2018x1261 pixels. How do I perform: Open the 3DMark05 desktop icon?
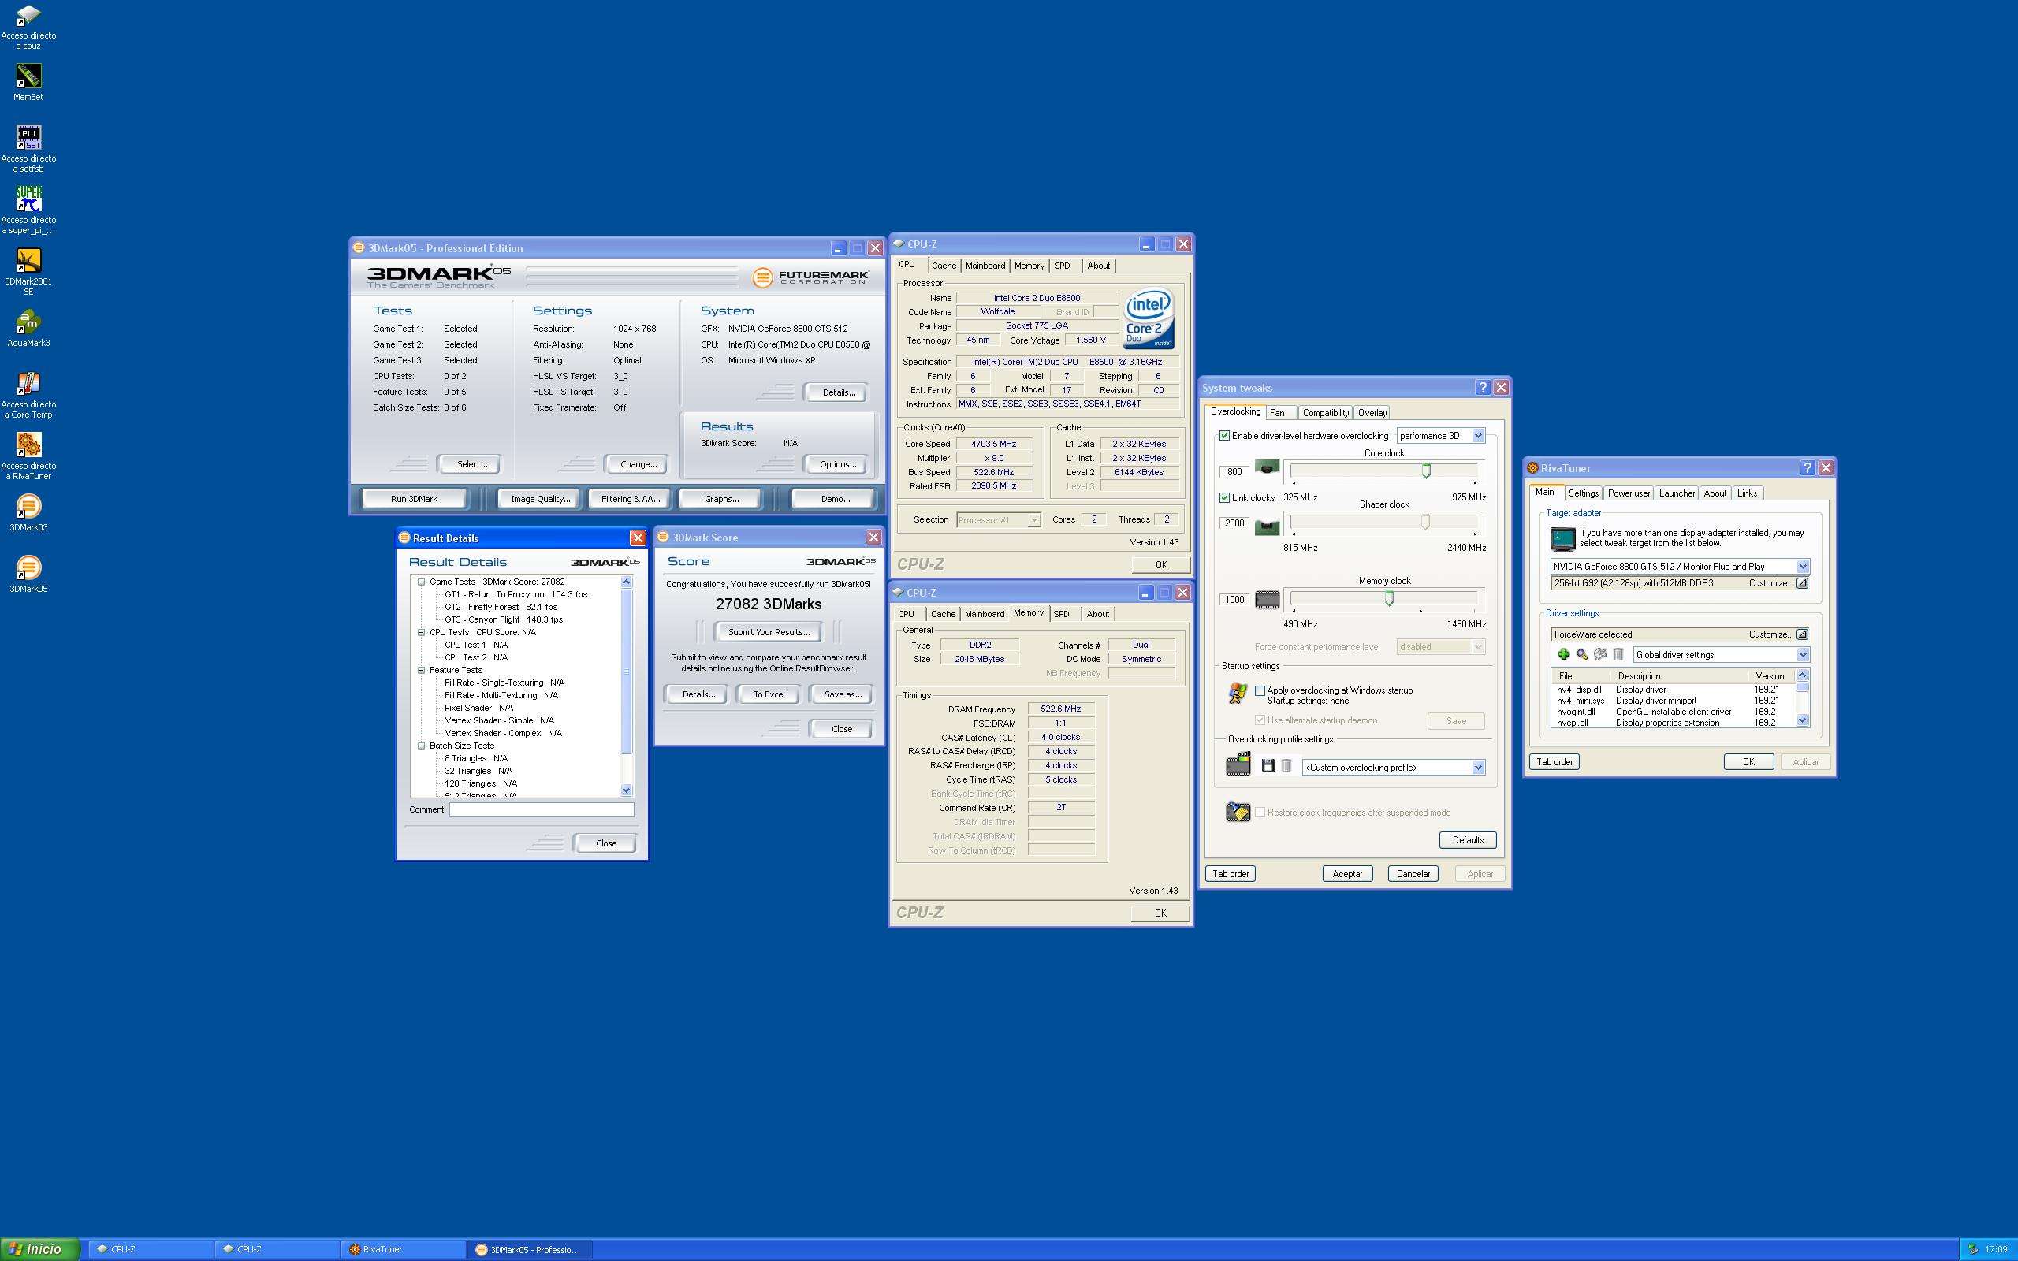coord(28,575)
